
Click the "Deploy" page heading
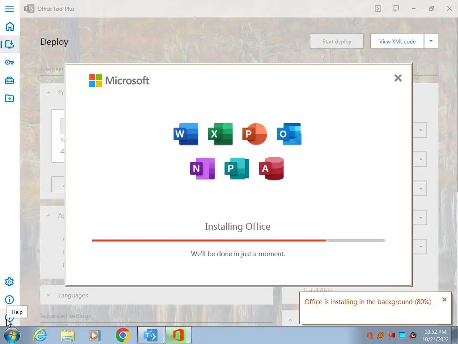tap(54, 42)
